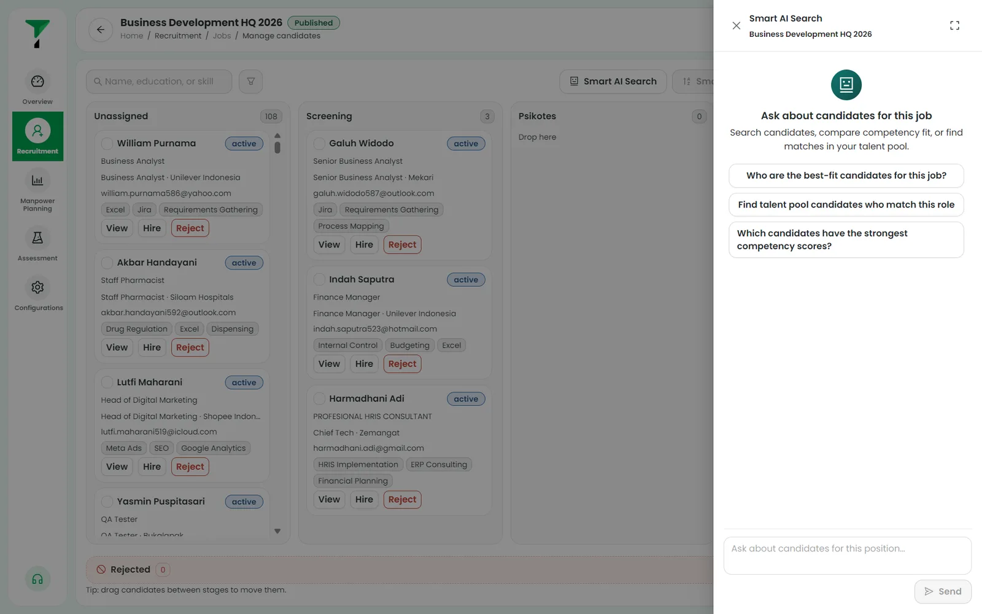
Task: Reject Akbar Handayani
Action: point(190,348)
